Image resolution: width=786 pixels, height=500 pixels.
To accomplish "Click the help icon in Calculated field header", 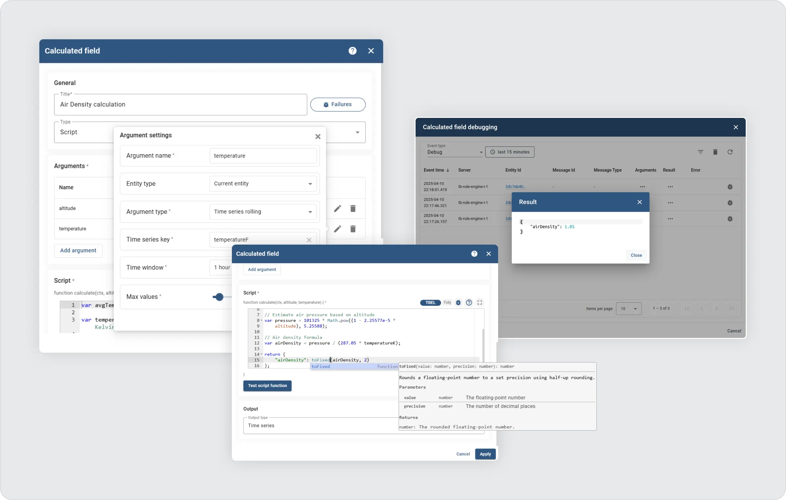I will (352, 51).
